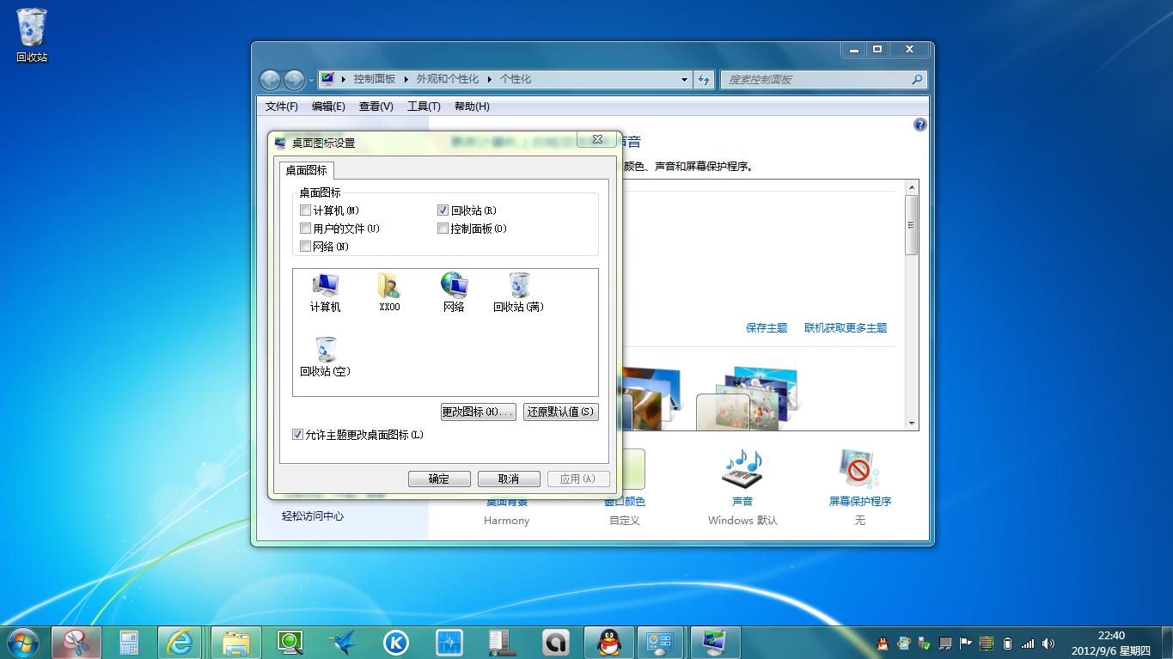Click the 声音 (Windows 默认) icon
The height and width of the screenshot is (659, 1173).
pos(741,468)
